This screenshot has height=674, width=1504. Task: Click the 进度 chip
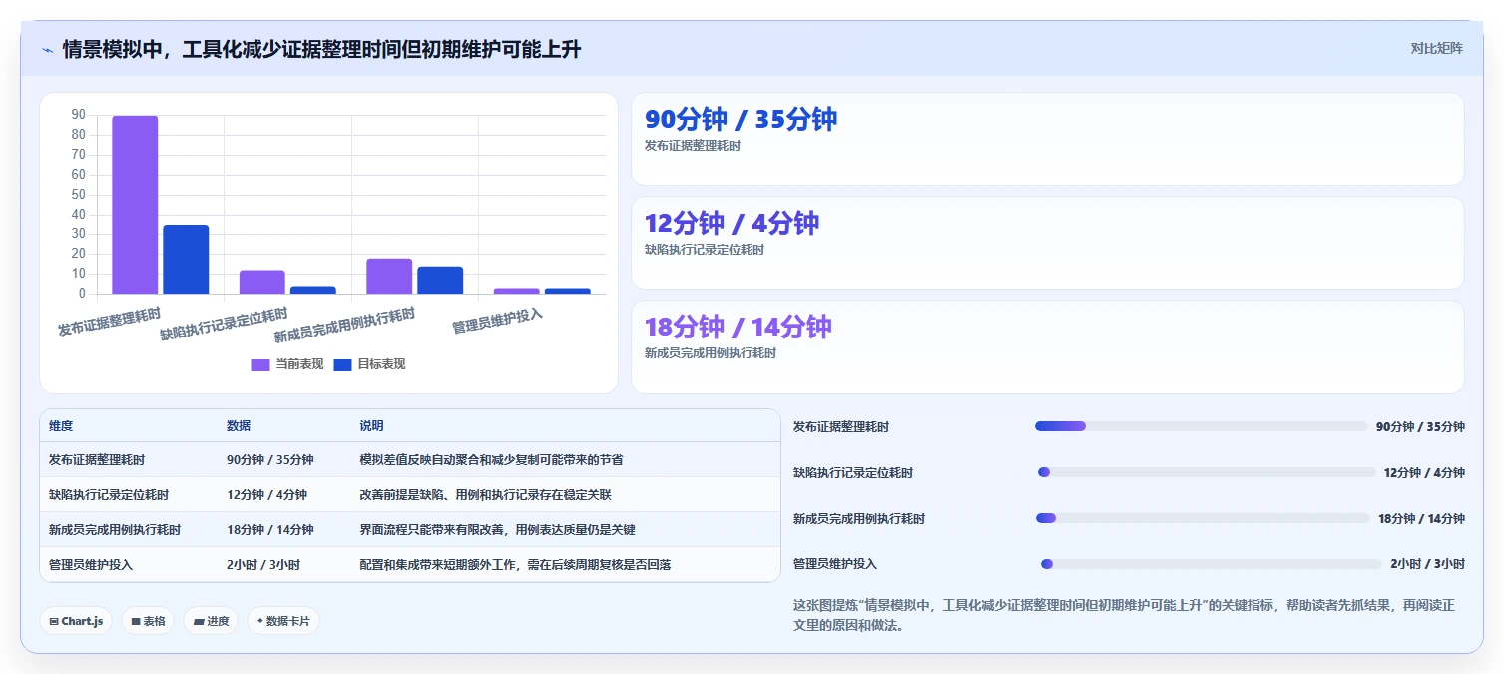211,621
